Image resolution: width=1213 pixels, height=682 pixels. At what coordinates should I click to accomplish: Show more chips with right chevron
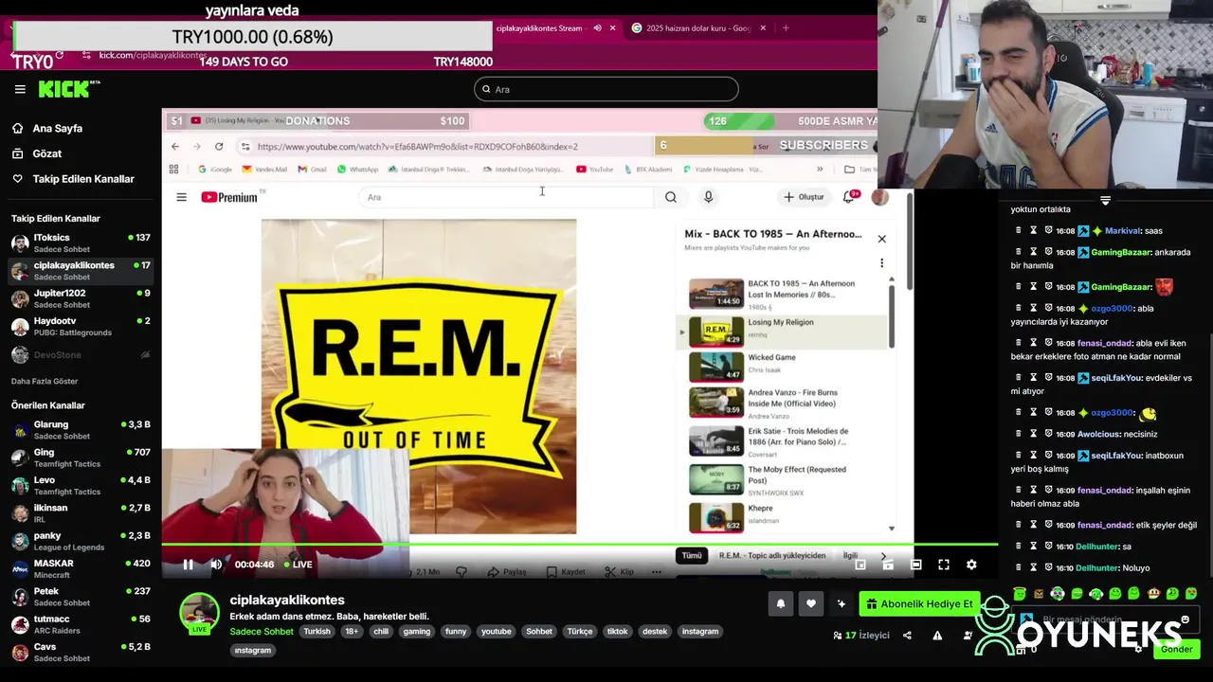(884, 556)
